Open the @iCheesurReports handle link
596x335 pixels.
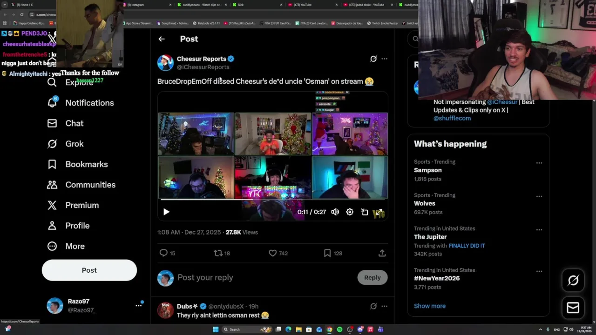pyautogui.click(x=203, y=67)
